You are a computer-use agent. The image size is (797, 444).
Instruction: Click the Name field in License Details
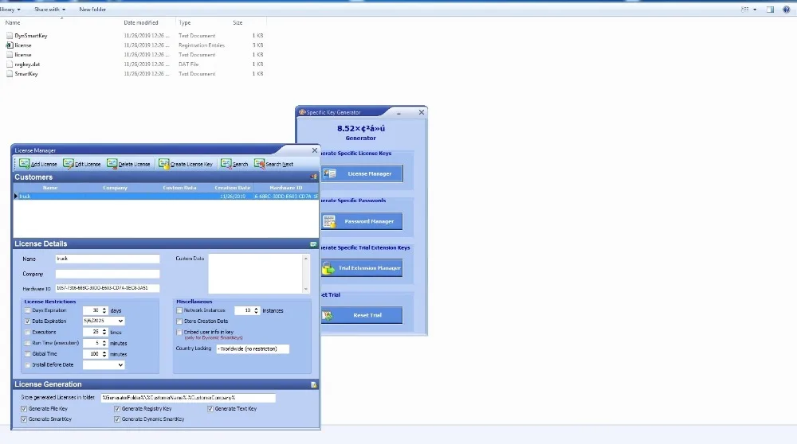108,259
